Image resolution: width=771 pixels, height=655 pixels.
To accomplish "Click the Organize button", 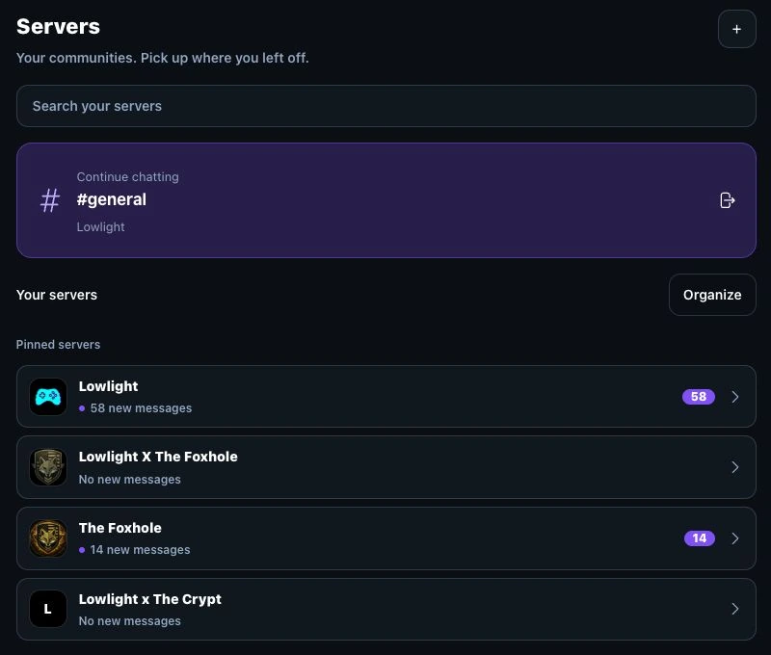I will 712,295.
